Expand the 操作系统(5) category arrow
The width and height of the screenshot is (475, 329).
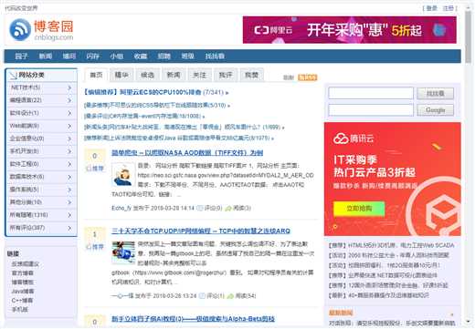coord(69,190)
